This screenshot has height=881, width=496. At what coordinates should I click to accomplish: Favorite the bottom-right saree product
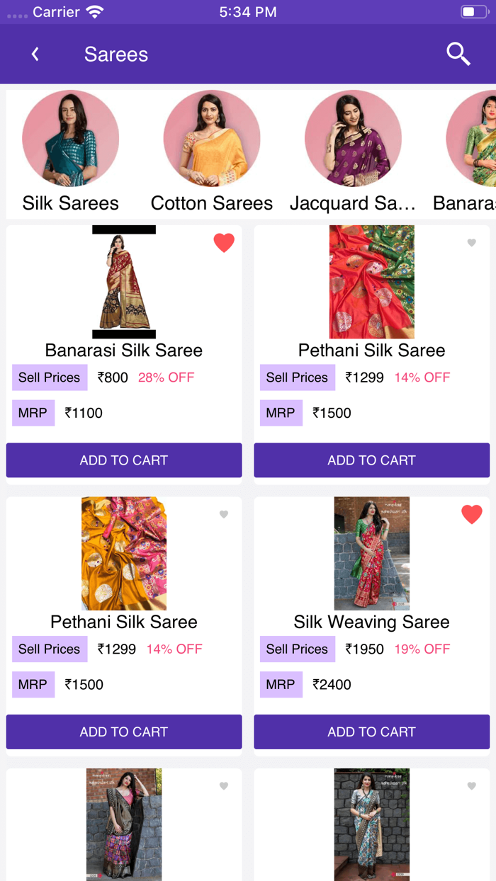[x=471, y=785]
